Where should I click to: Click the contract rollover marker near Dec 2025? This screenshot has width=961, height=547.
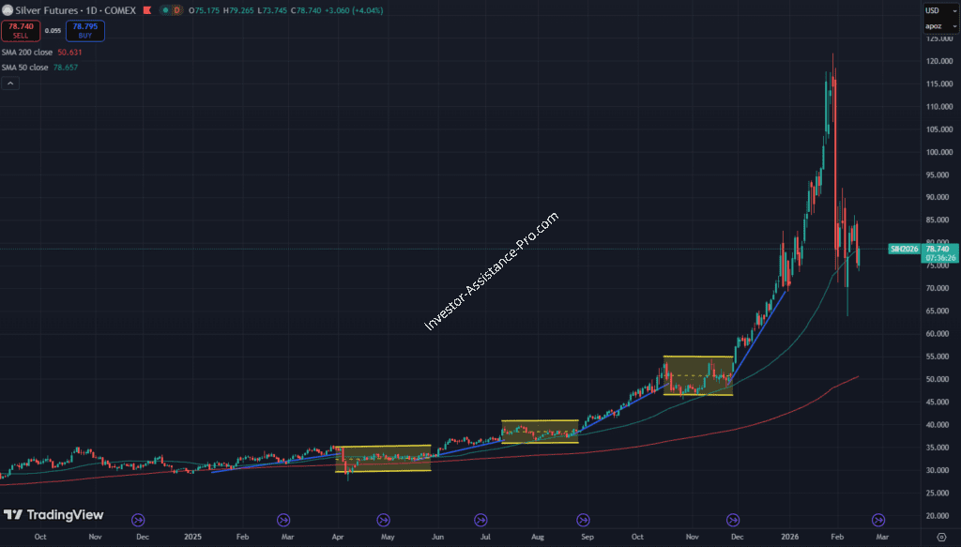coord(734,519)
